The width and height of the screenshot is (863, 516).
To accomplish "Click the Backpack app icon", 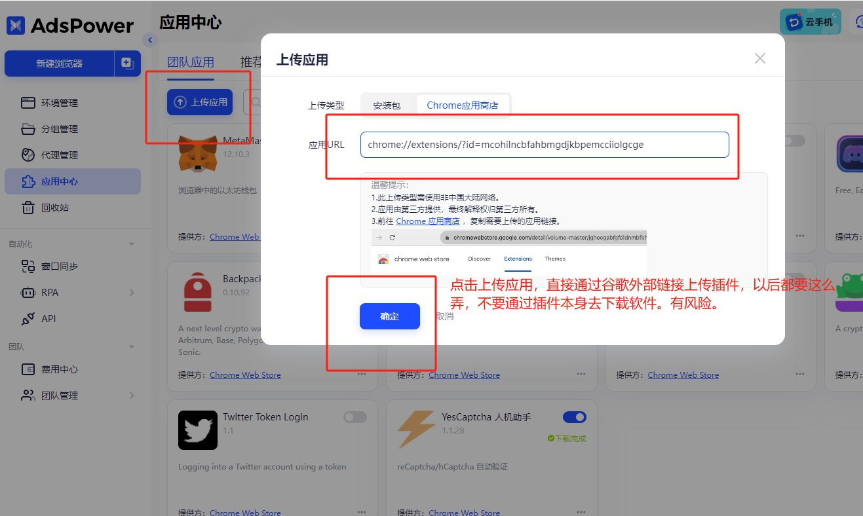I will (x=198, y=292).
